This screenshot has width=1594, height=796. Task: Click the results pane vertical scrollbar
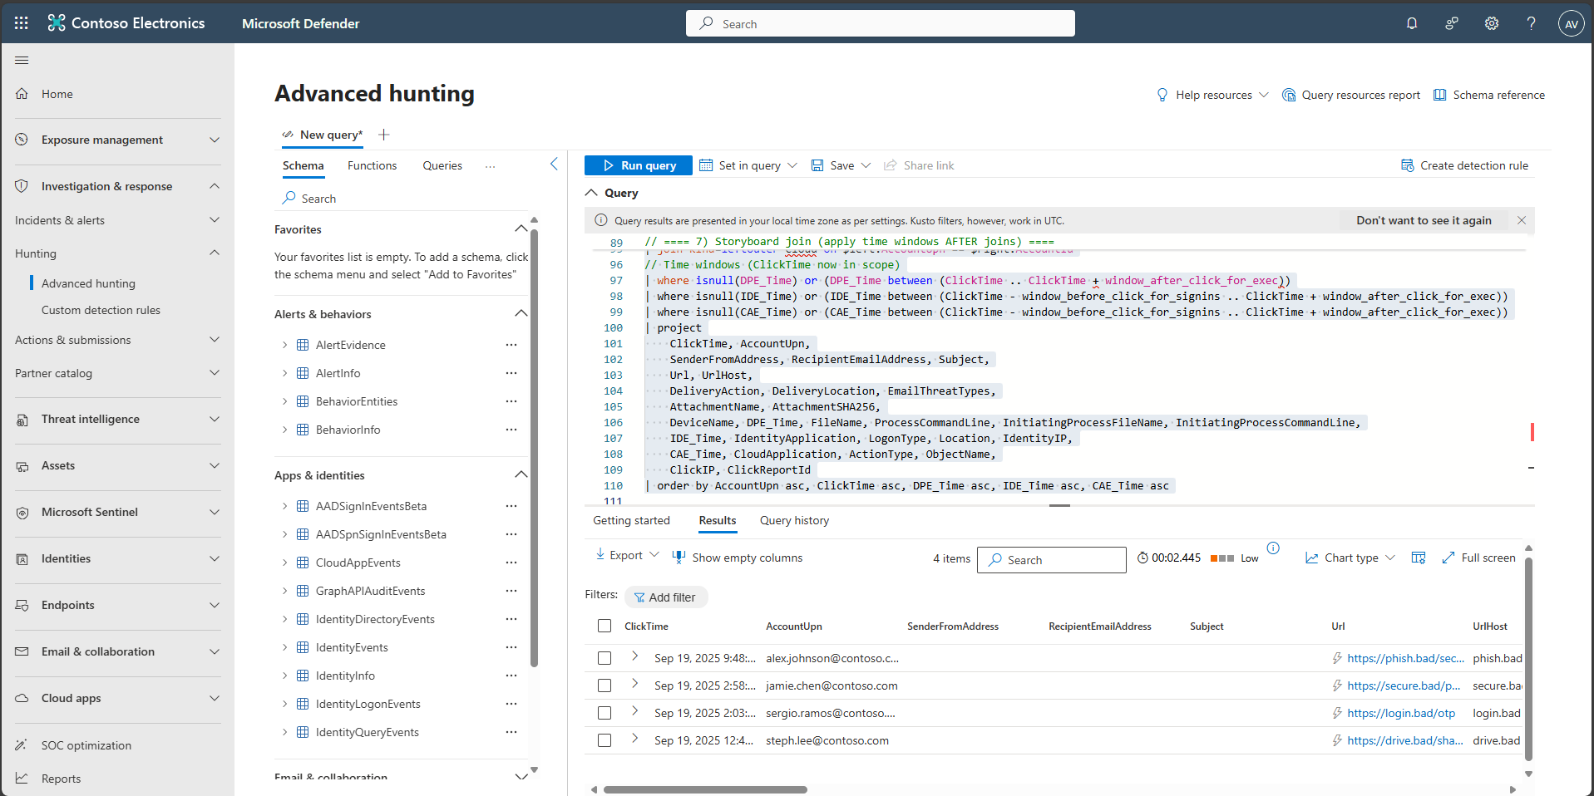(1528, 659)
